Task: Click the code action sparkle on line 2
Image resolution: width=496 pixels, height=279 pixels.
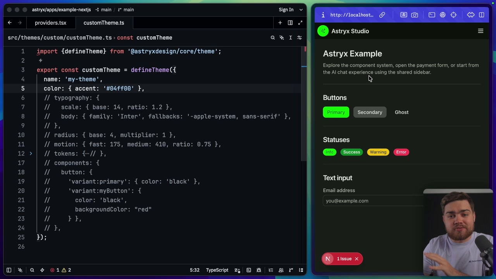Action: 40,60
